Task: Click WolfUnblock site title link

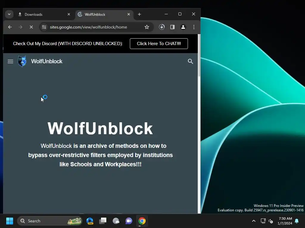Action: tap(47, 61)
